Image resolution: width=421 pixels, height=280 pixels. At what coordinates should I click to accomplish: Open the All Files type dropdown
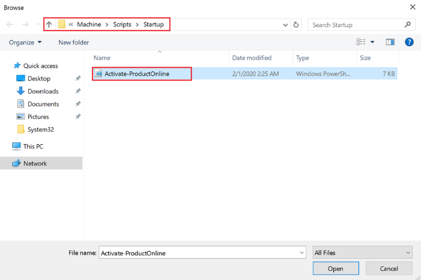[363, 253]
